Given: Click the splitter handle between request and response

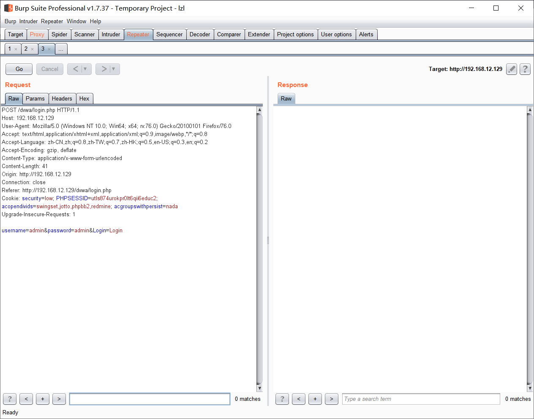Looking at the screenshot, I should coord(268,241).
